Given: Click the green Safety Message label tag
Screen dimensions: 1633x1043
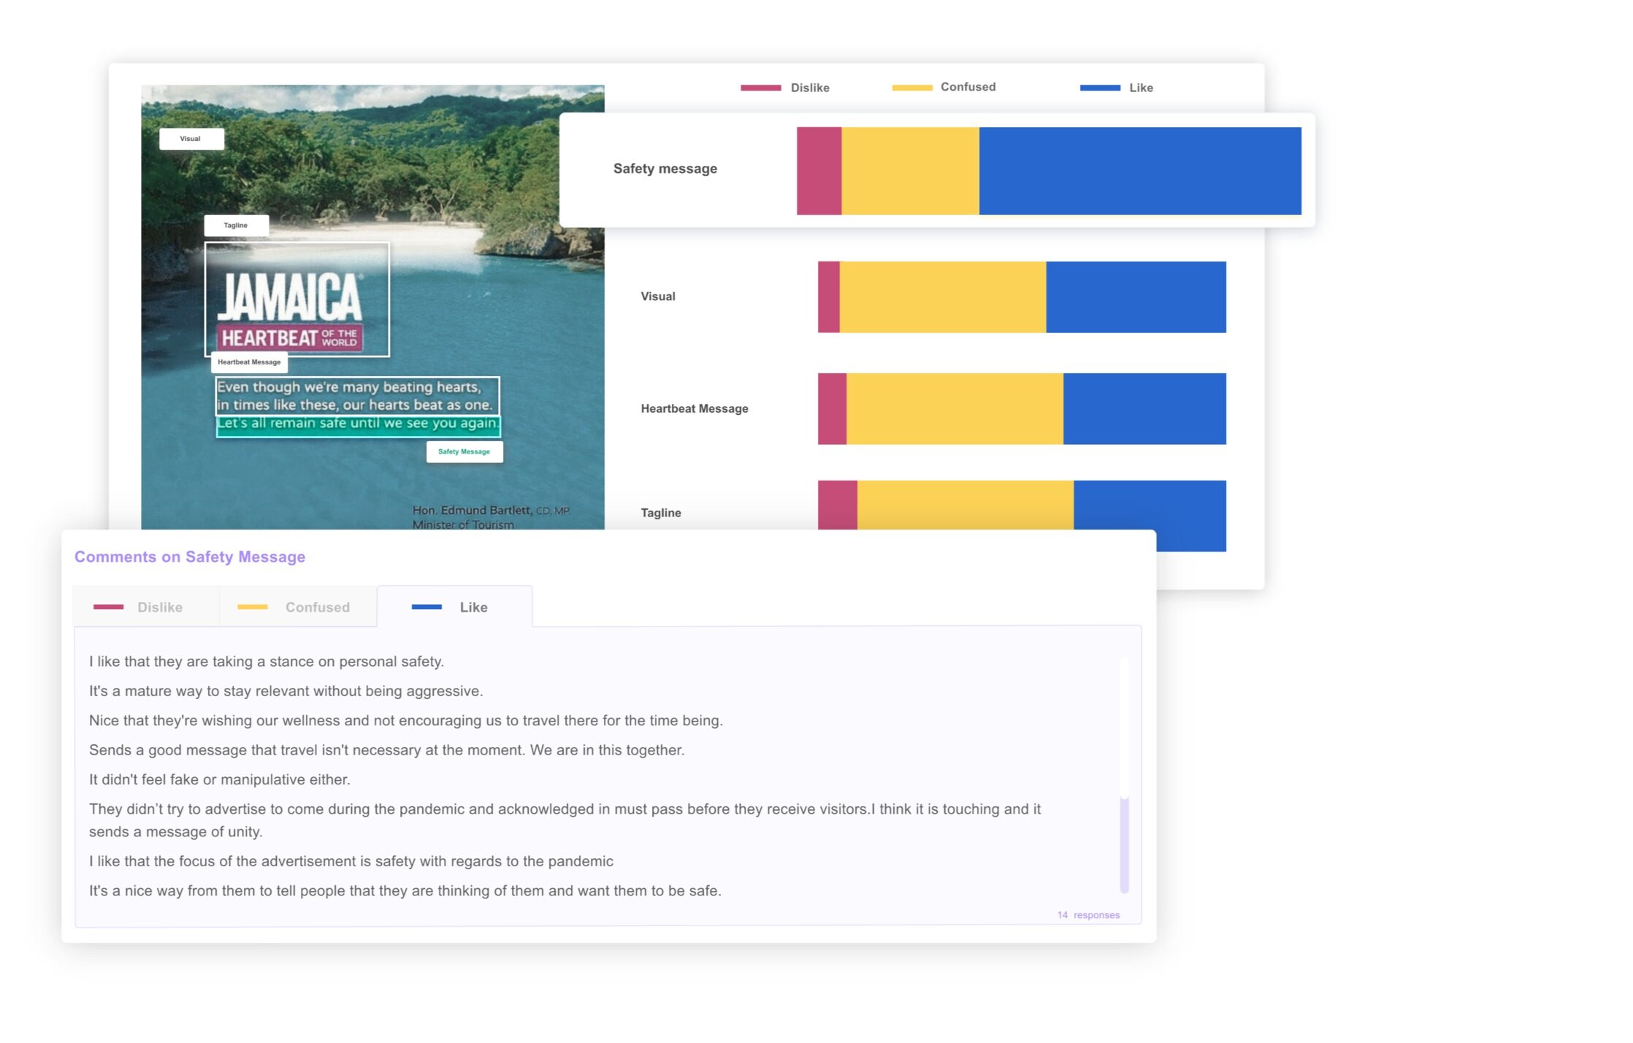Looking at the screenshot, I should (464, 451).
